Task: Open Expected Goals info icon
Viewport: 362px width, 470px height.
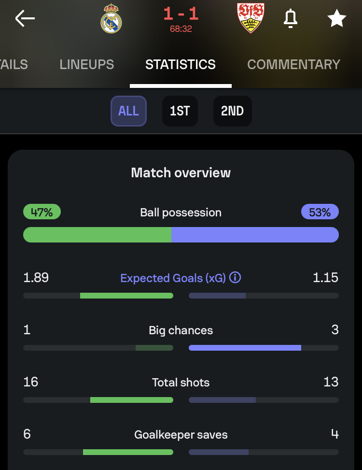Action: (235, 278)
